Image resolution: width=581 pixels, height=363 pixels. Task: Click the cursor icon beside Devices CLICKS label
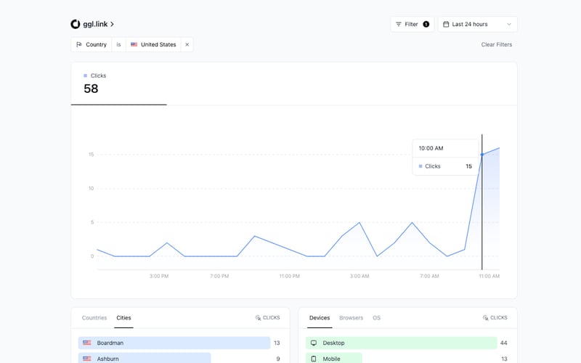click(x=486, y=318)
